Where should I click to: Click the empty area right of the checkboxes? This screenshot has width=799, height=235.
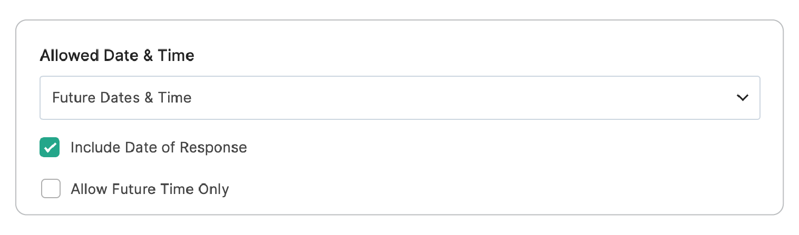click(x=501, y=168)
